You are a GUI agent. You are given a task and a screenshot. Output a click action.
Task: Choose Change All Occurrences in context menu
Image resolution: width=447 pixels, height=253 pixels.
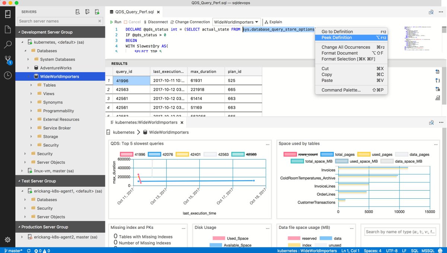tap(351, 47)
